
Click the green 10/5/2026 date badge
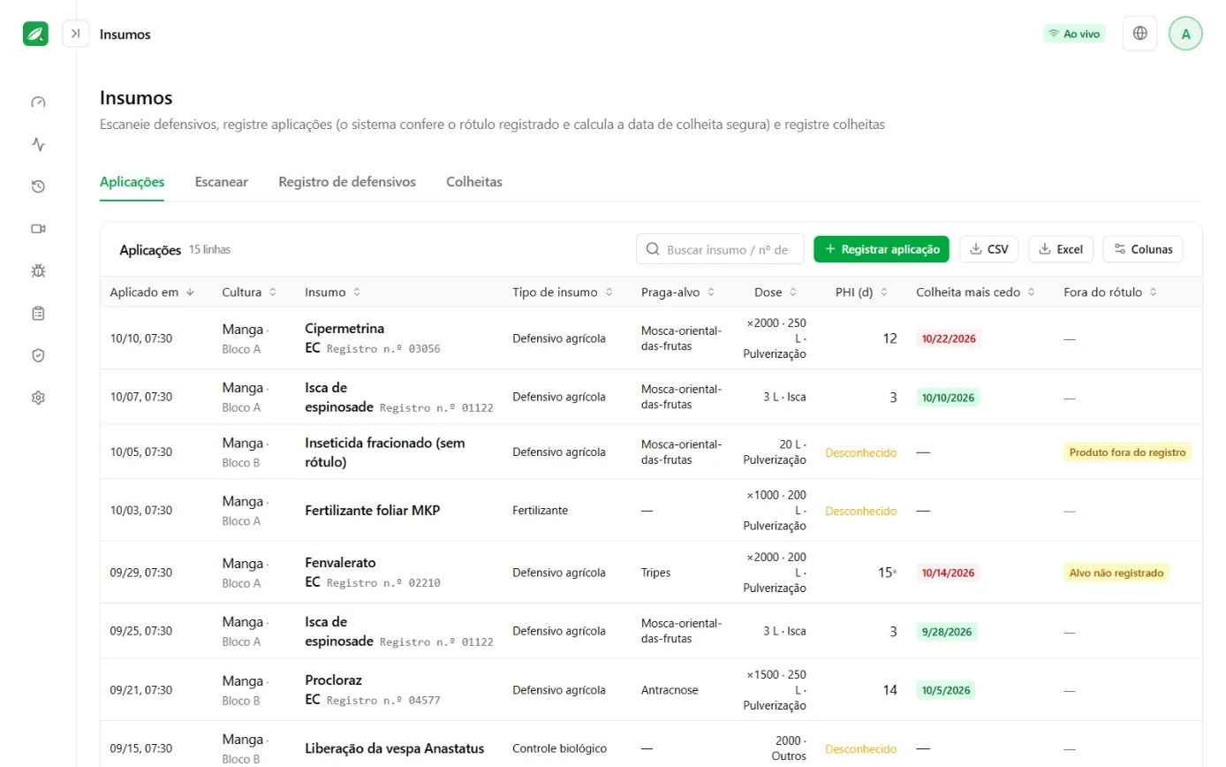click(x=945, y=690)
